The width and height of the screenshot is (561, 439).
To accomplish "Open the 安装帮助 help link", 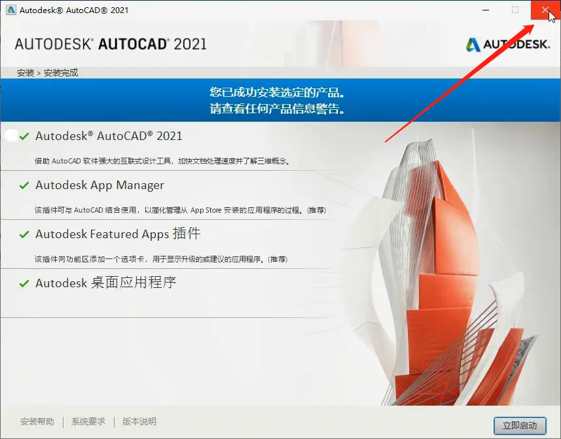I will pos(37,421).
